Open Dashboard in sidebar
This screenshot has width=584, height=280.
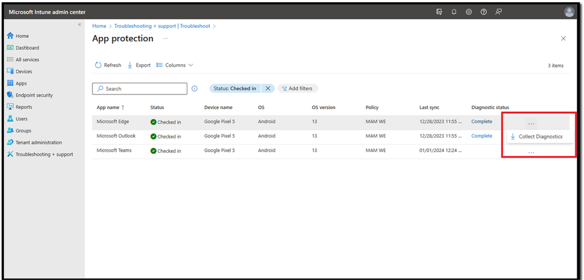click(23, 48)
